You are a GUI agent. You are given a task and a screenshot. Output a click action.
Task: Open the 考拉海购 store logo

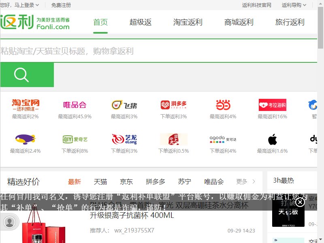[x=272, y=105]
